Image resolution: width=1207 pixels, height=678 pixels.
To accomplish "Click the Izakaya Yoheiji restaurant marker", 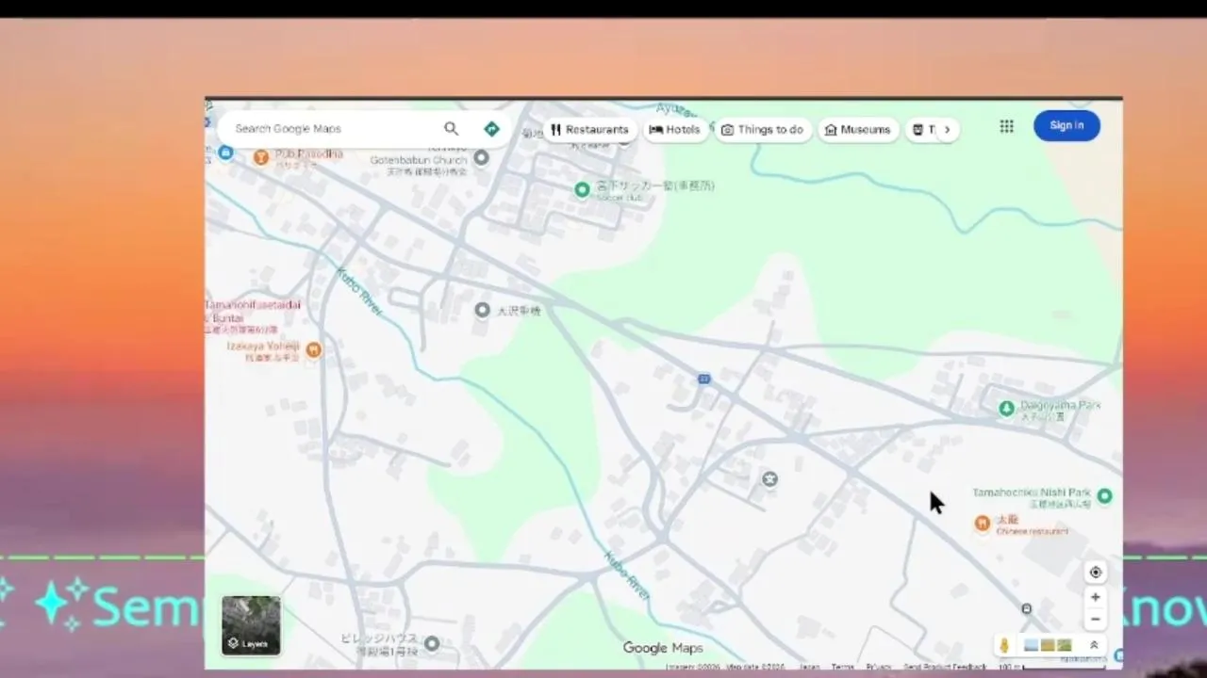I will (314, 350).
